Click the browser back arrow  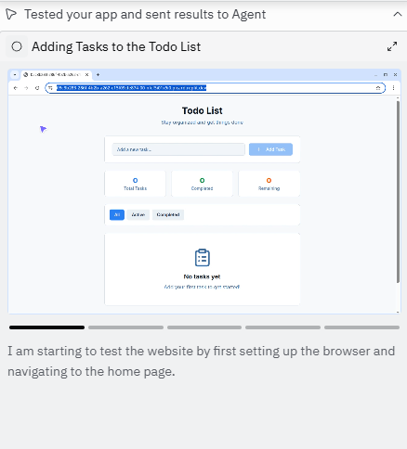pos(16,88)
